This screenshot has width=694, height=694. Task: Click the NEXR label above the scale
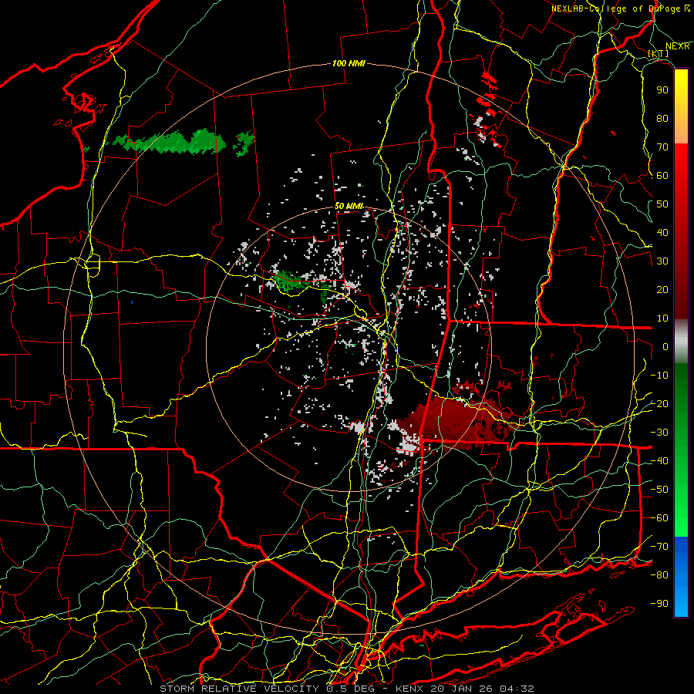click(677, 46)
